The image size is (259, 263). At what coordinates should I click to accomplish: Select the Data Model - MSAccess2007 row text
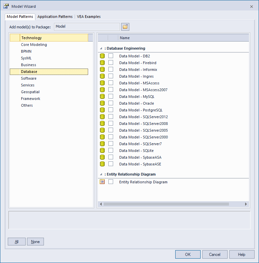click(x=143, y=90)
